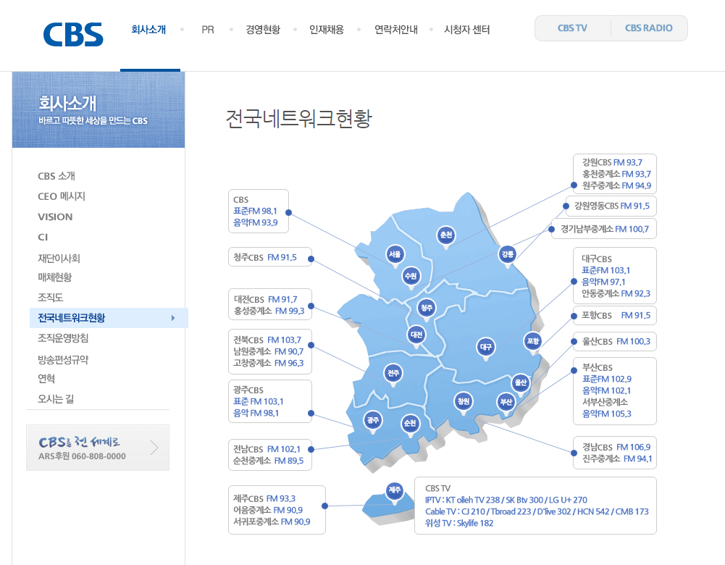
Task: Click the CBS logo
Action: click(73, 35)
